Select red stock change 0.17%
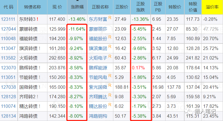 point(138,68)
